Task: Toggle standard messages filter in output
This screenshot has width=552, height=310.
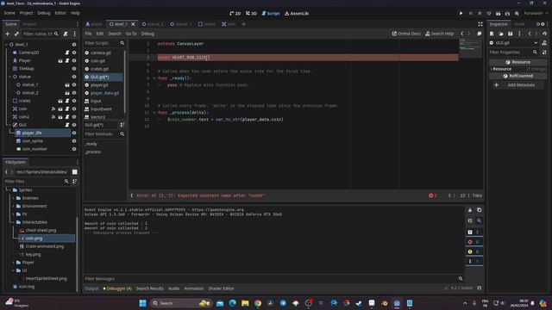Action: coord(474,232)
